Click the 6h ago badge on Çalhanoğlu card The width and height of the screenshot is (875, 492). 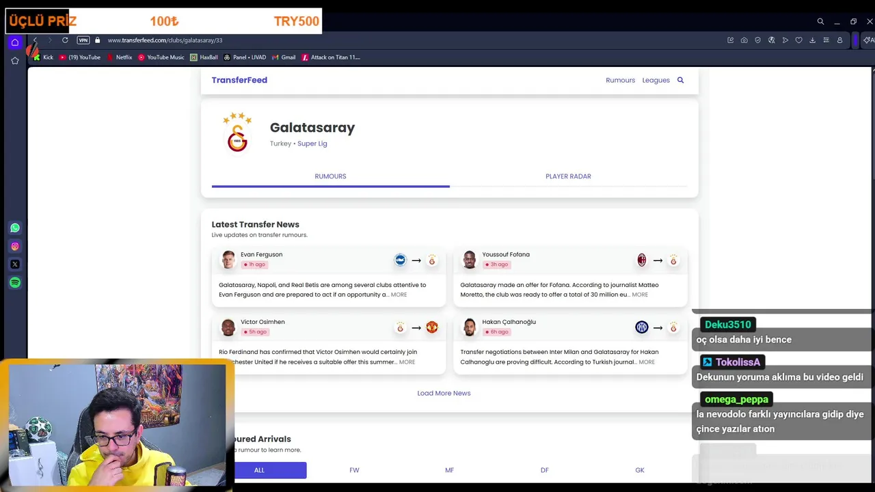coord(496,332)
